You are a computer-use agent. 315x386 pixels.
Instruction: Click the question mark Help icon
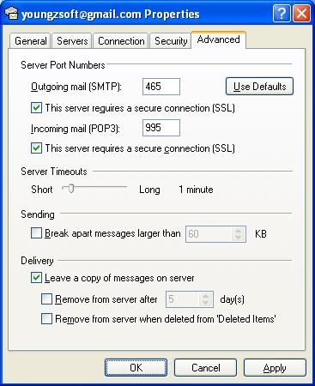[282, 13]
